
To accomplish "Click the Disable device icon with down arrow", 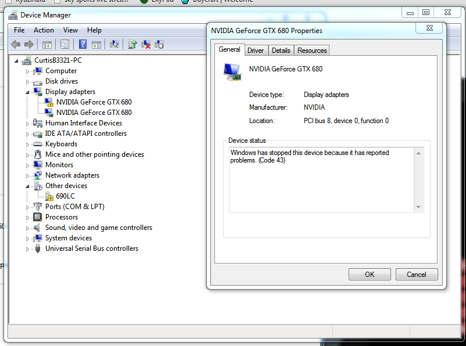I will 159,45.
